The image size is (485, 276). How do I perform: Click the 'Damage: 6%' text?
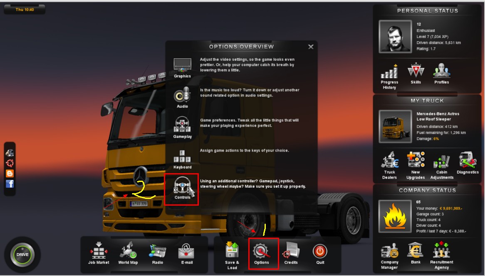pyautogui.click(x=428, y=139)
